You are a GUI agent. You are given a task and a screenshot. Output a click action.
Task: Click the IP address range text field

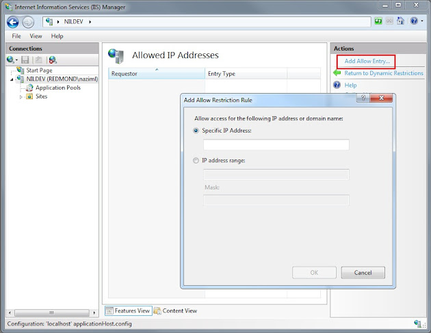coord(276,174)
